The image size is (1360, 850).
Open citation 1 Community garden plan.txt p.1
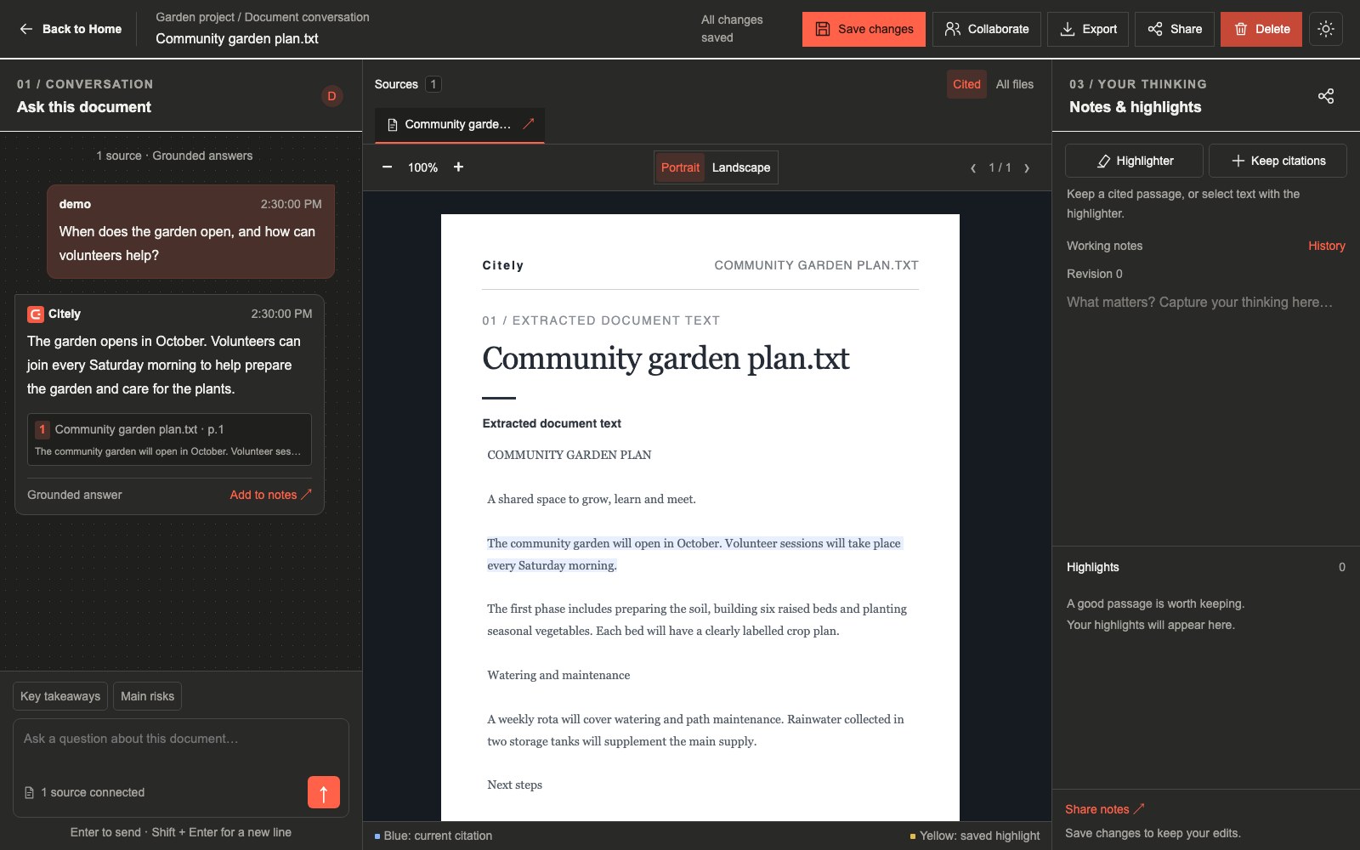169,439
